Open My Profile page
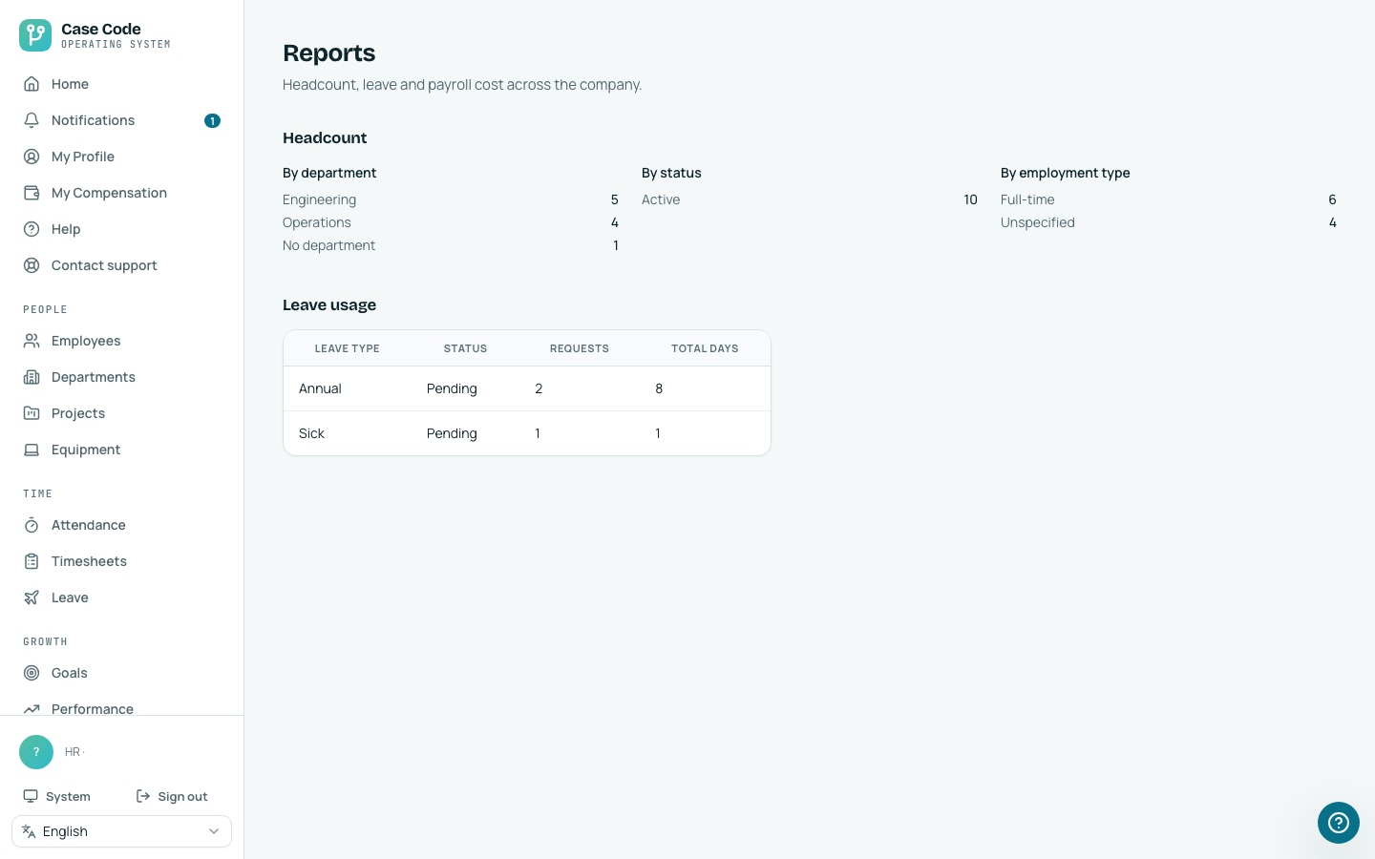This screenshot has height=859, width=1375. [121, 157]
